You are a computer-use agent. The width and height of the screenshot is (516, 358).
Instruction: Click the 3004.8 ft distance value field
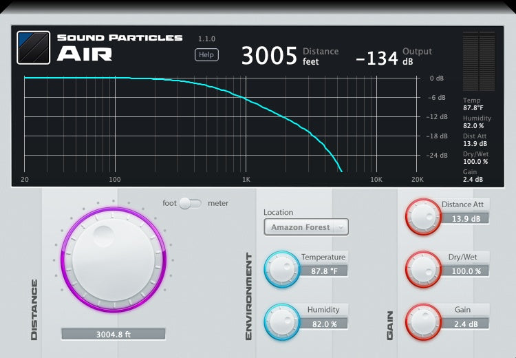tap(114, 334)
